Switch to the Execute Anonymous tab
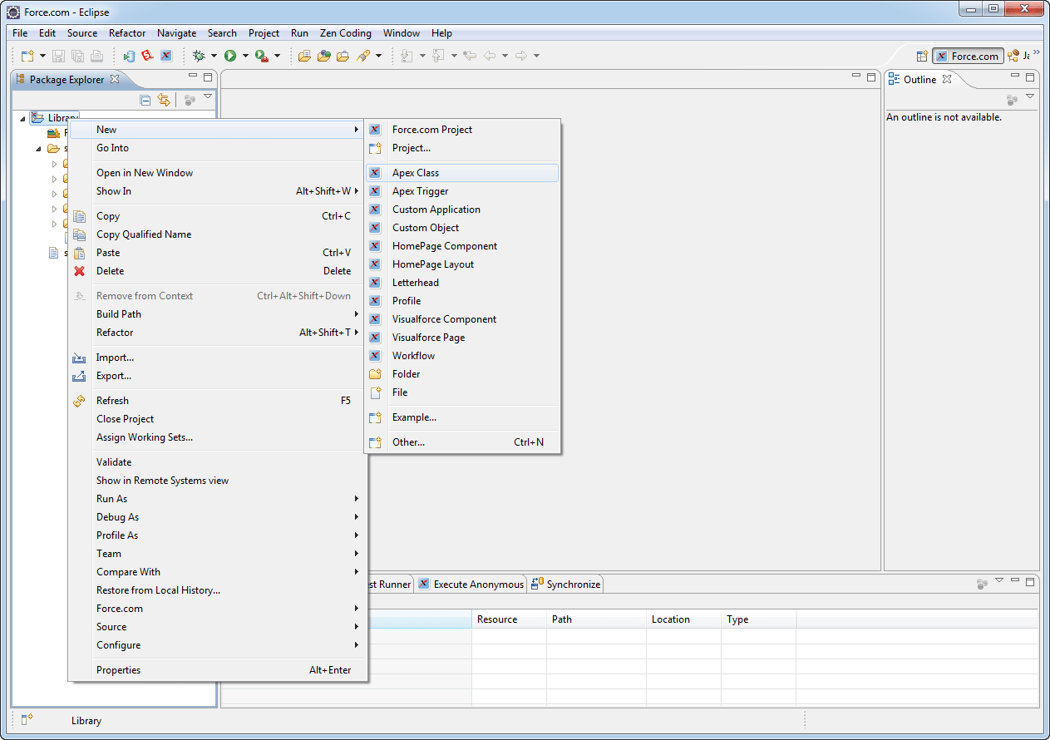The width and height of the screenshot is (1050, 740). pos(477,584)
